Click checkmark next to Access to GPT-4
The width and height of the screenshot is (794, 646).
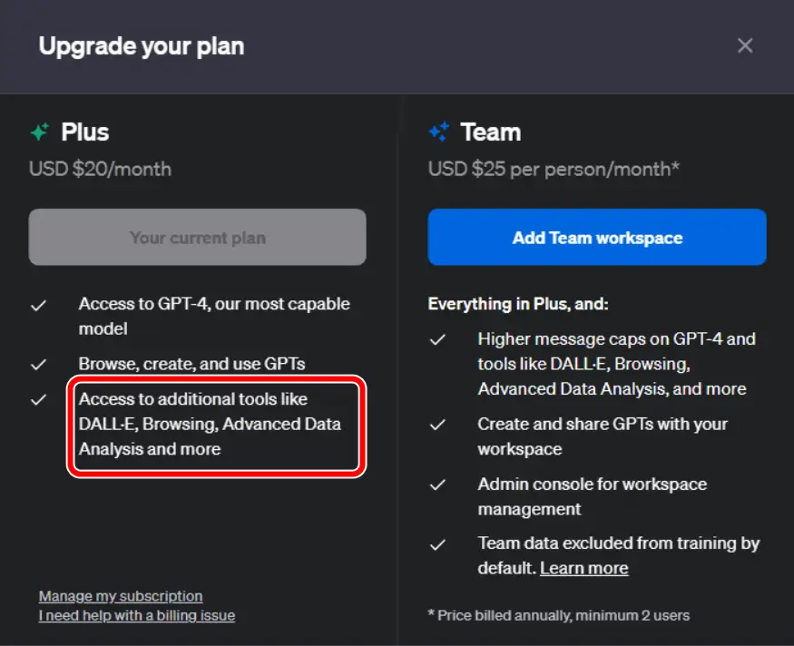coord(38,305)
